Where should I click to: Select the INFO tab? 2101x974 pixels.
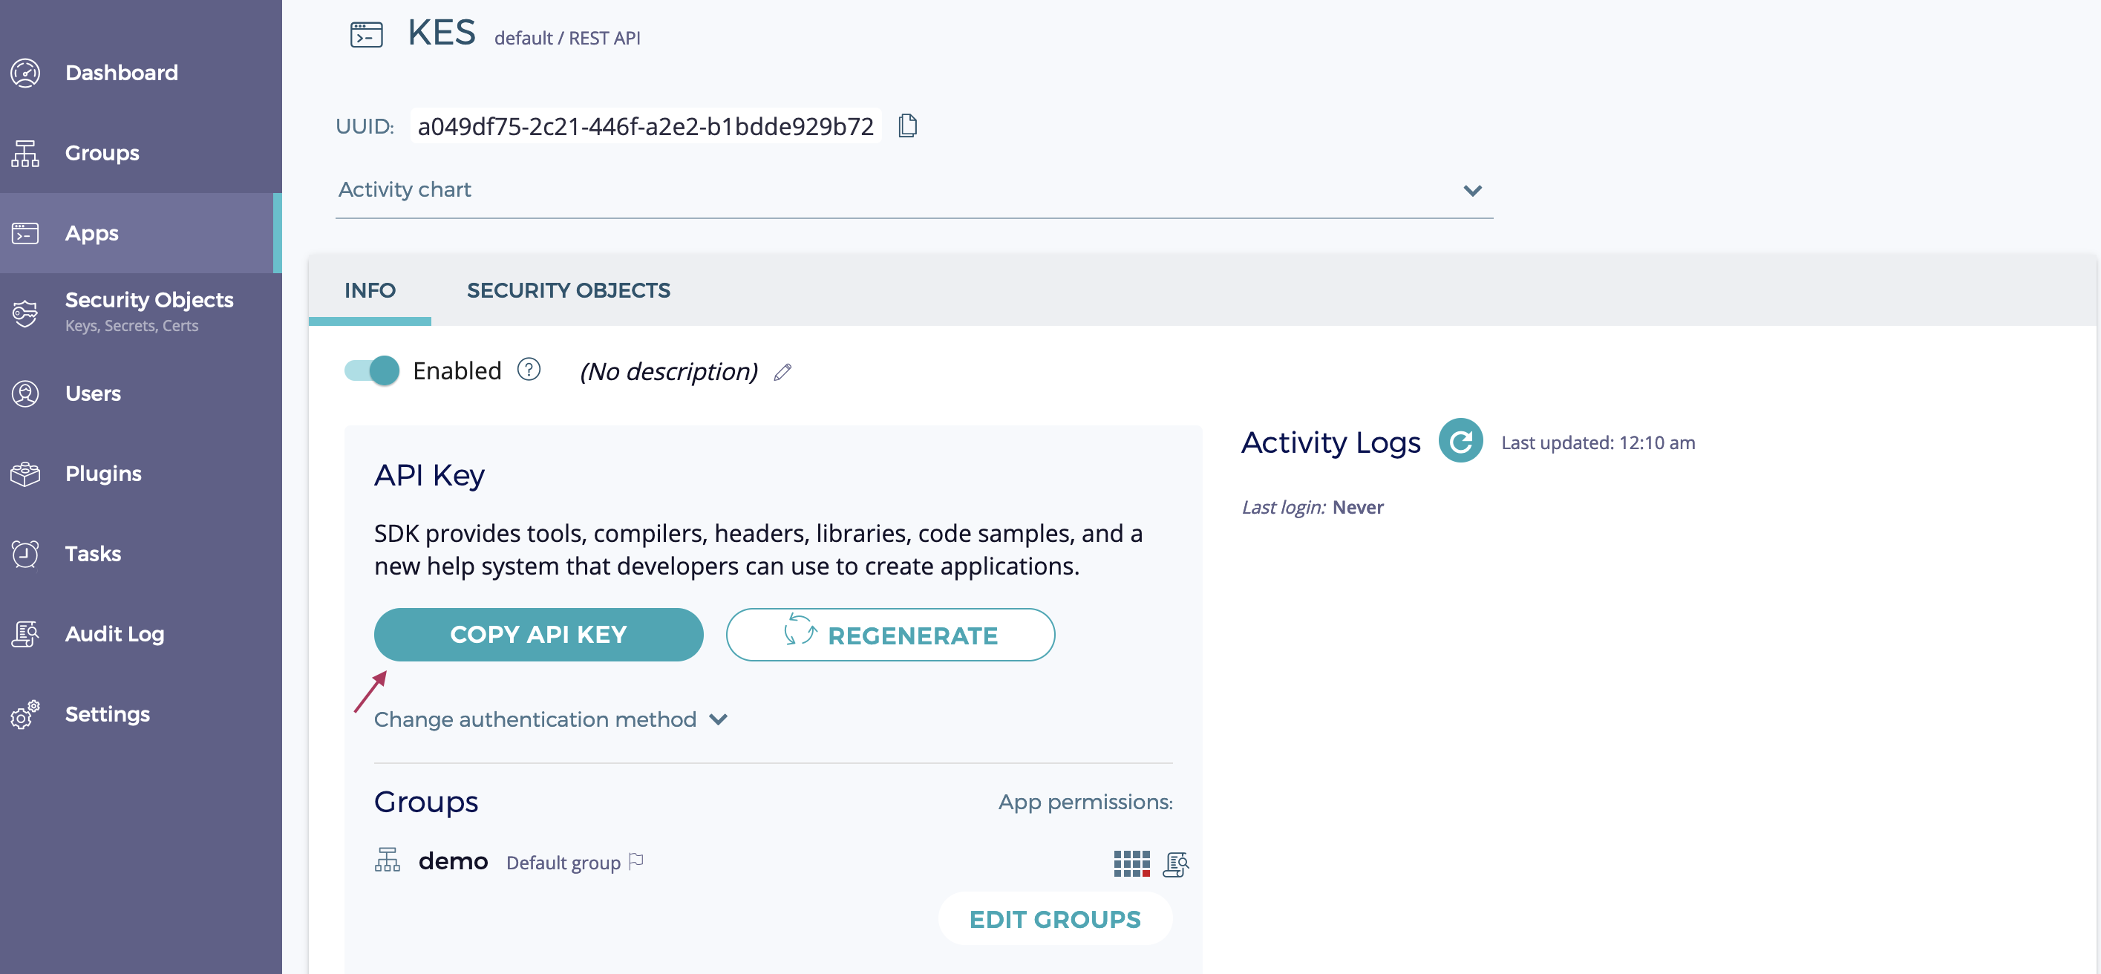[370, 290]
